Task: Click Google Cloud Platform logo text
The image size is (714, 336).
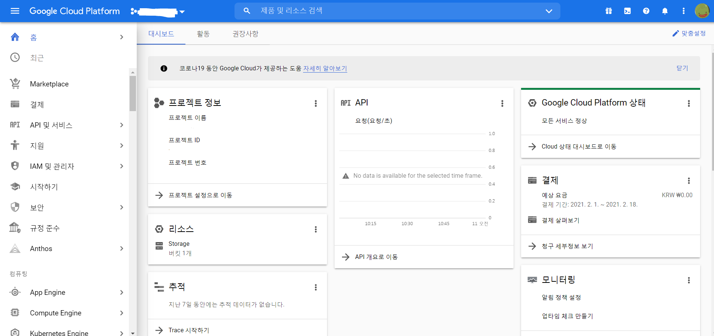Action: click(75, 11)
